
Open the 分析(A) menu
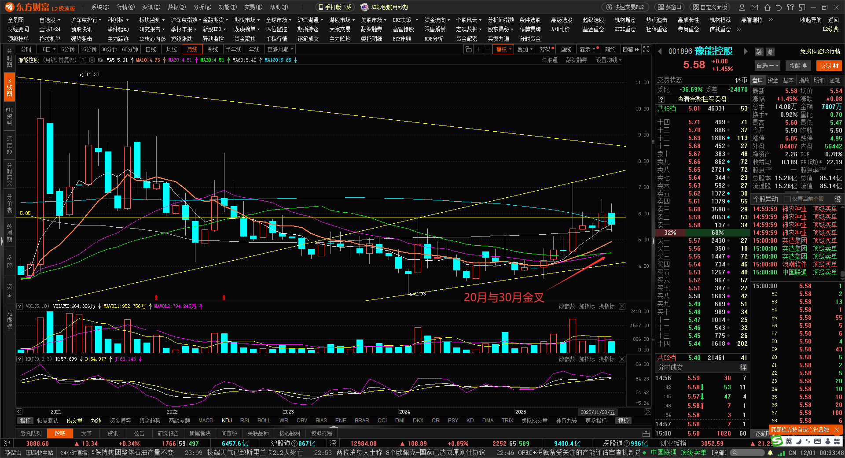click(202, 7)
